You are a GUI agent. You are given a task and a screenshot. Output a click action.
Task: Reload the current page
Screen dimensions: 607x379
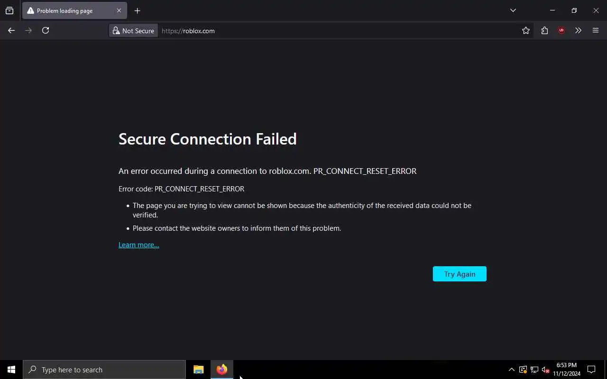[x=46, y=30]
